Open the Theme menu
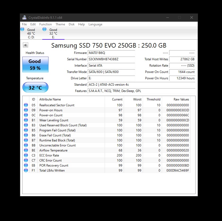 [x=60, y=24]
